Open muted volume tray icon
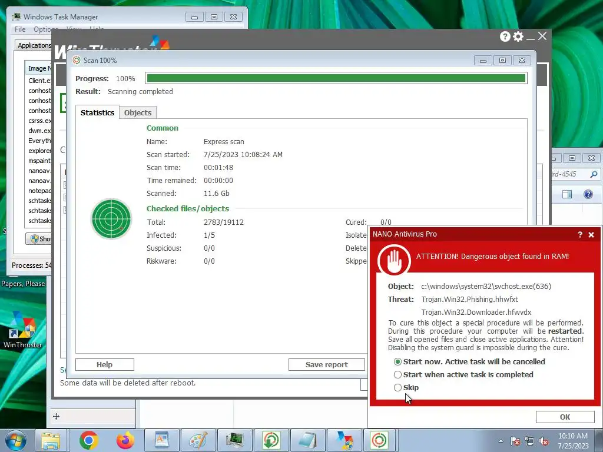Screen dimensions: 603x452 (x=544, y=441)
